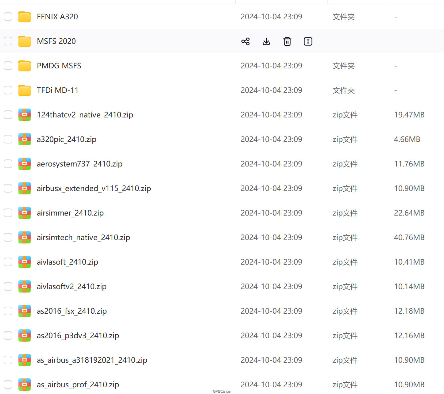Click zip icon of airbusx_extended_v115_2410.zip
The width and height of the screenshot is (444, 394).
[25, 188]
